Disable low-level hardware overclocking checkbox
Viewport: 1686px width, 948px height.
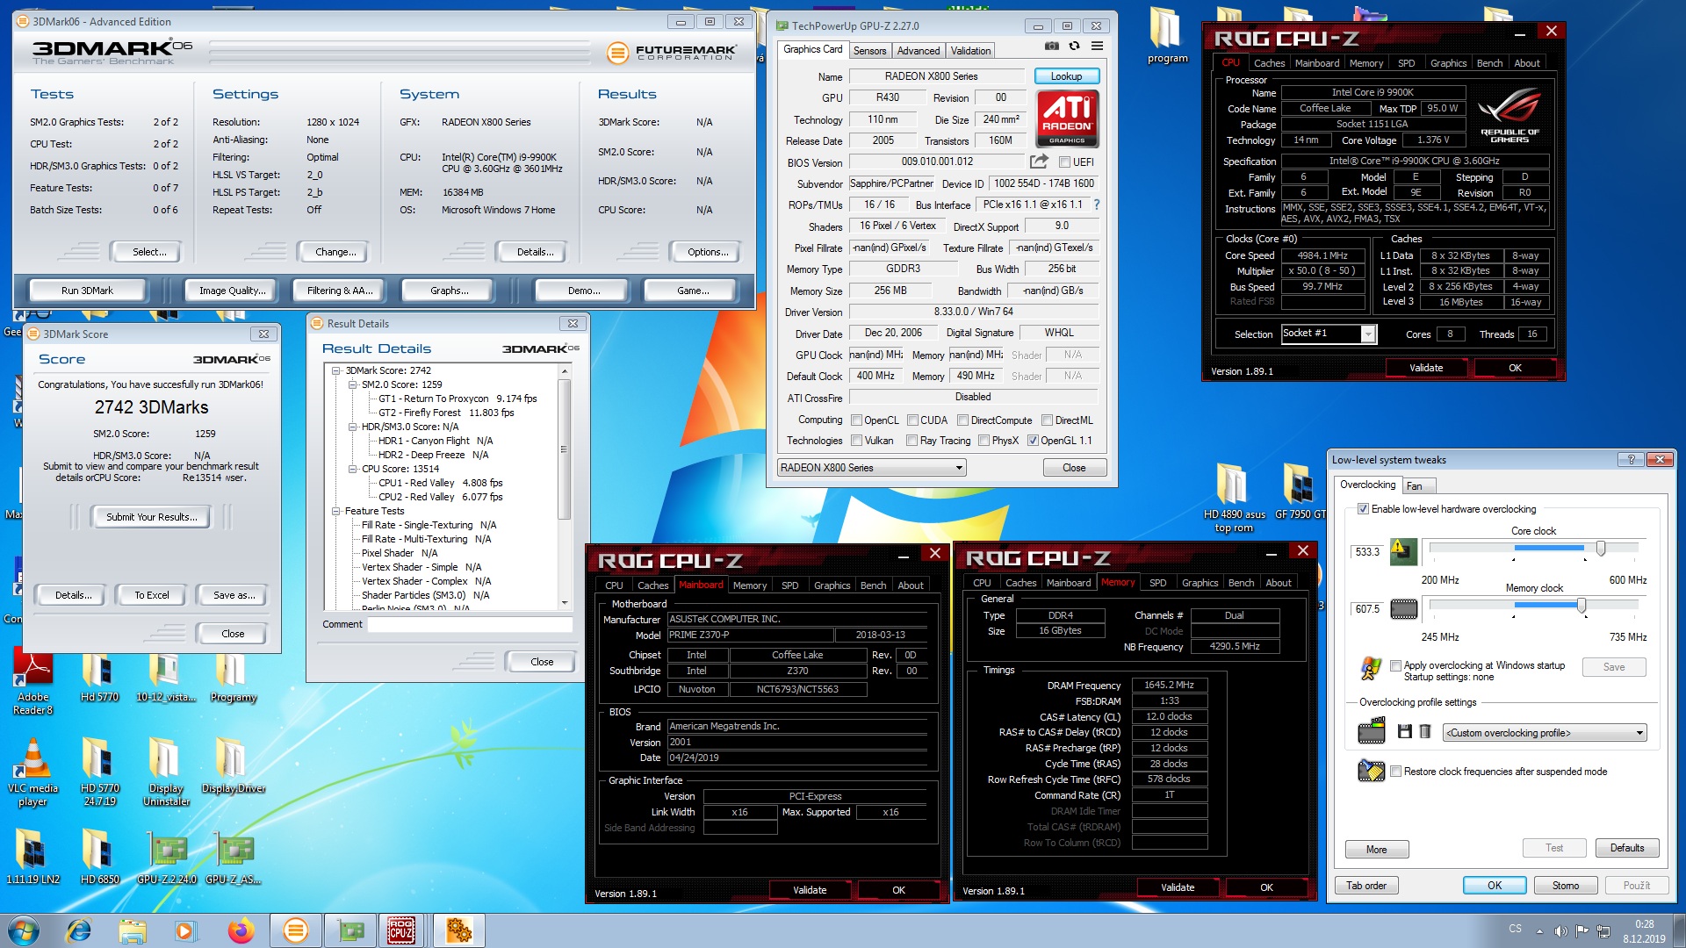pos(1363,509)
